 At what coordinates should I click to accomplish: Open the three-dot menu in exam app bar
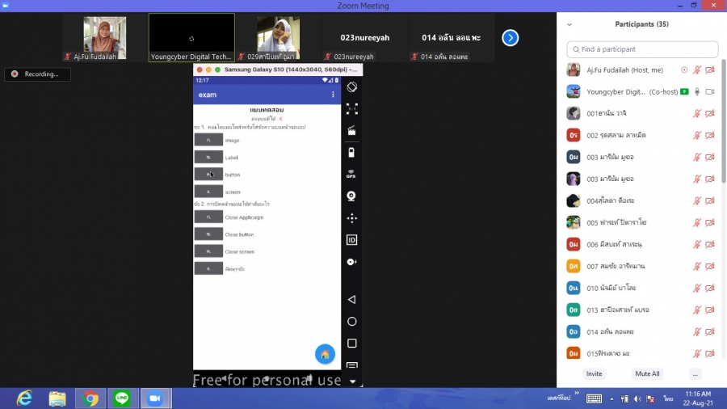[x=333, y=95]
